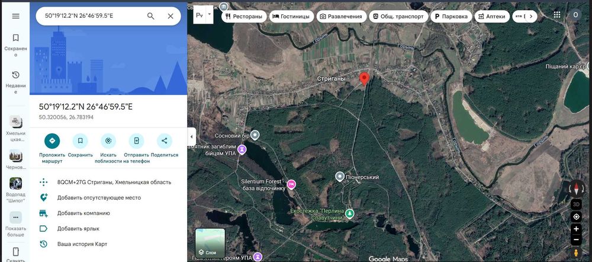Open the Saved places sidebar item
Viewport: 592px width, 262px height.
(15, 46)
